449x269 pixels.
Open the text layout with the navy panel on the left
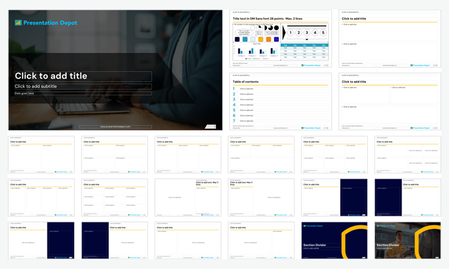[408, 198]
